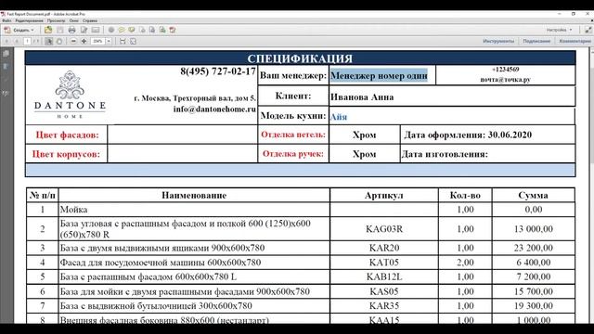594x334 pixels.
Task: Click the first page-tools icon after highlight
Action: click(142, 30)
